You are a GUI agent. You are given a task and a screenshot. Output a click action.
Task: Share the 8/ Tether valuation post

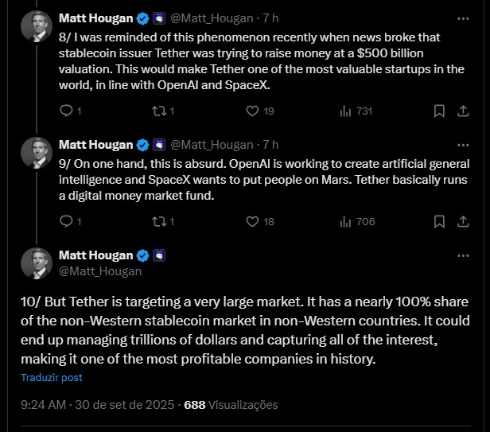click(463, 111)
